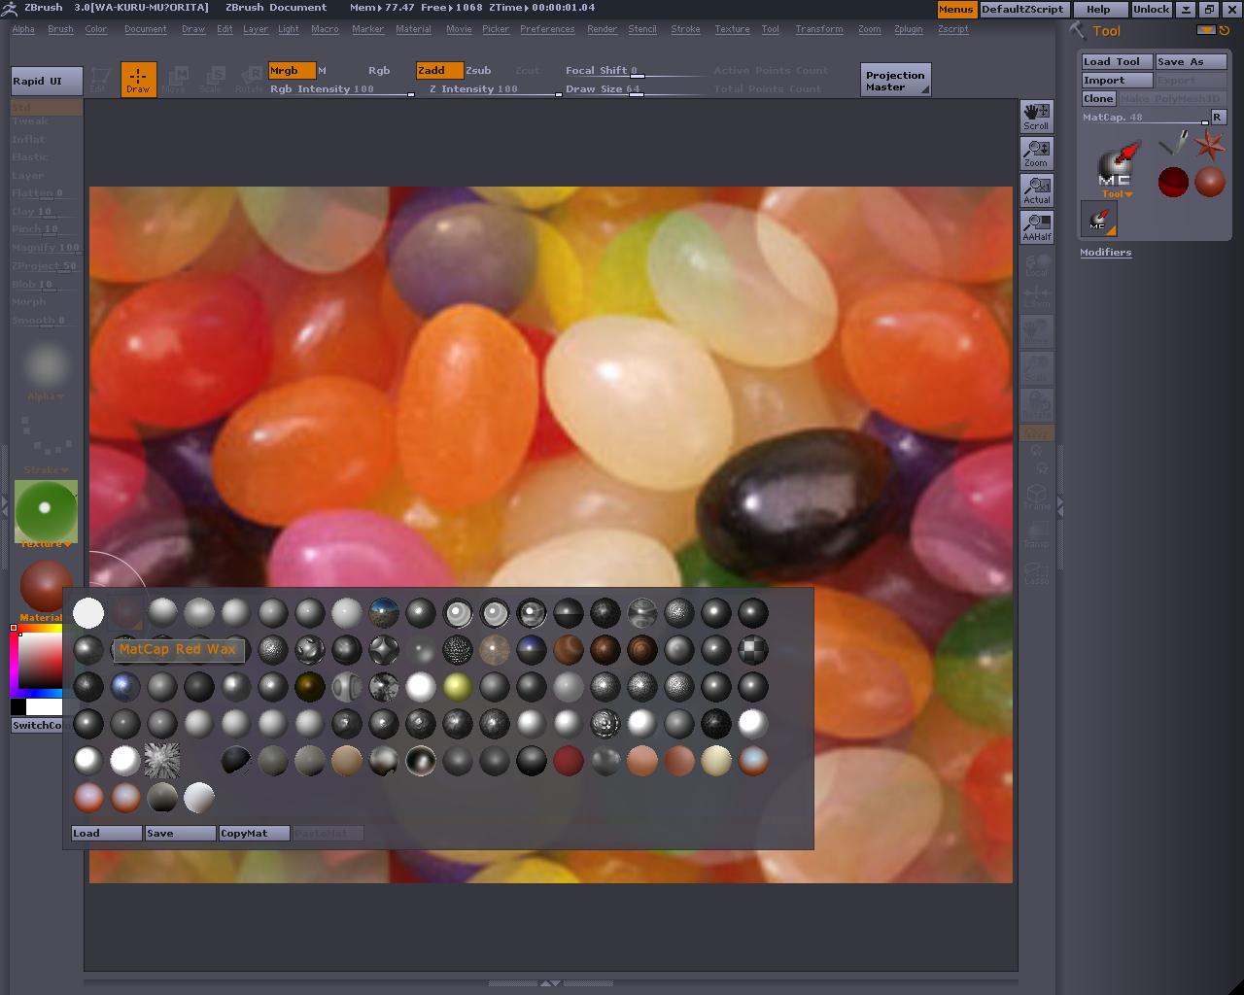Open the Zplugin menu
Screen dimensions: 1244x995
coord(909,29)
